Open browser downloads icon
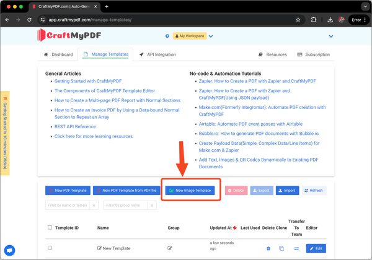Viewport: 372px width, 260px height. tap(330, 20)
